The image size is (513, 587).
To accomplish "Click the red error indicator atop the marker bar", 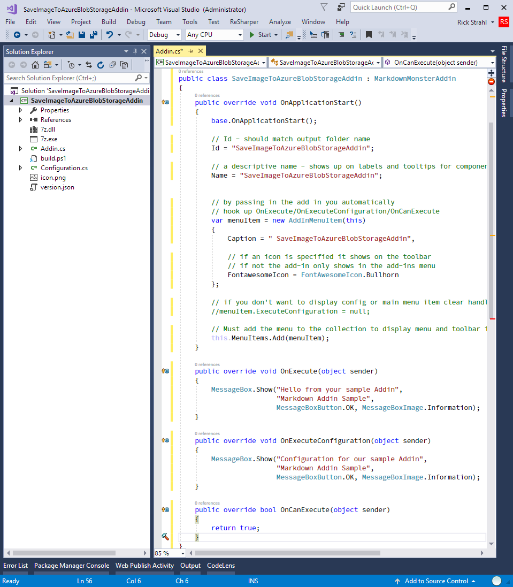I will click(x=491, y=82).
